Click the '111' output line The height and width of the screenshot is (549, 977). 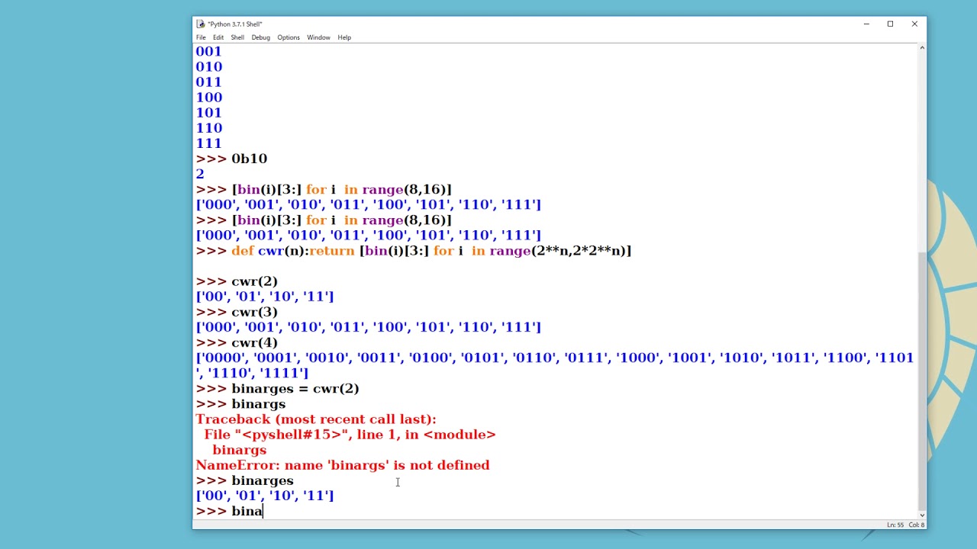tap(208, 143)
